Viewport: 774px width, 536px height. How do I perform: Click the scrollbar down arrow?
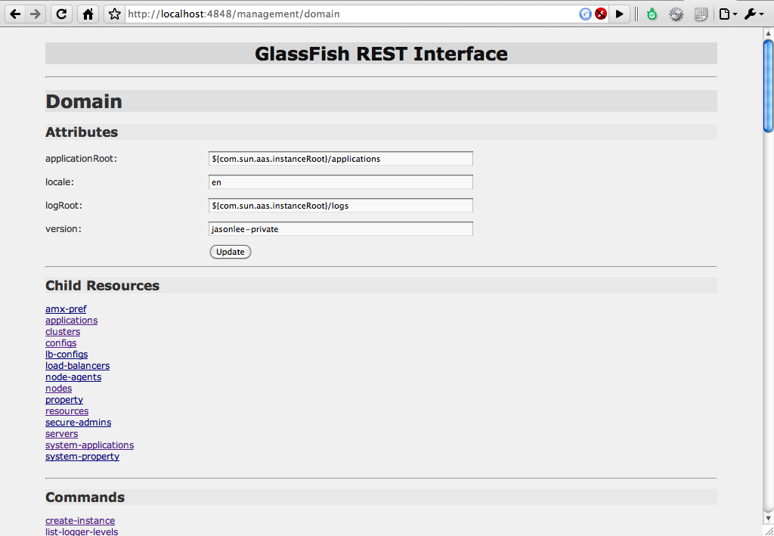(x=768, y=518)
